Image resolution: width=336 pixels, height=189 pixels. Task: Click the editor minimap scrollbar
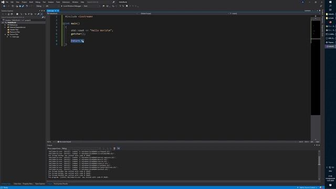(316, 78)
